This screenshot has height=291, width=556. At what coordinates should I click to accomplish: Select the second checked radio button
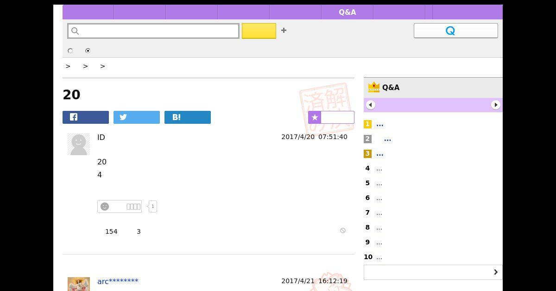(x=88, y=51)
